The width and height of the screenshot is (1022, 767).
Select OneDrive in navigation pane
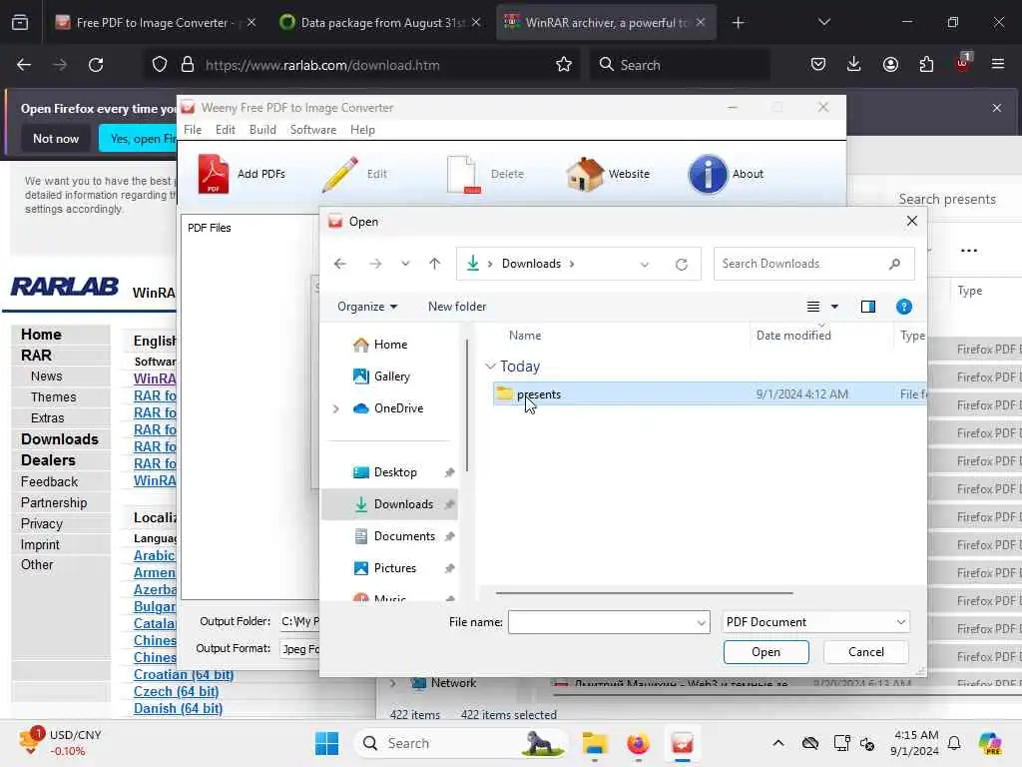tap(398, 408)
